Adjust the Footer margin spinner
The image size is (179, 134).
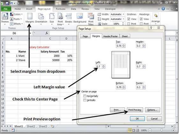pos(144,87)
